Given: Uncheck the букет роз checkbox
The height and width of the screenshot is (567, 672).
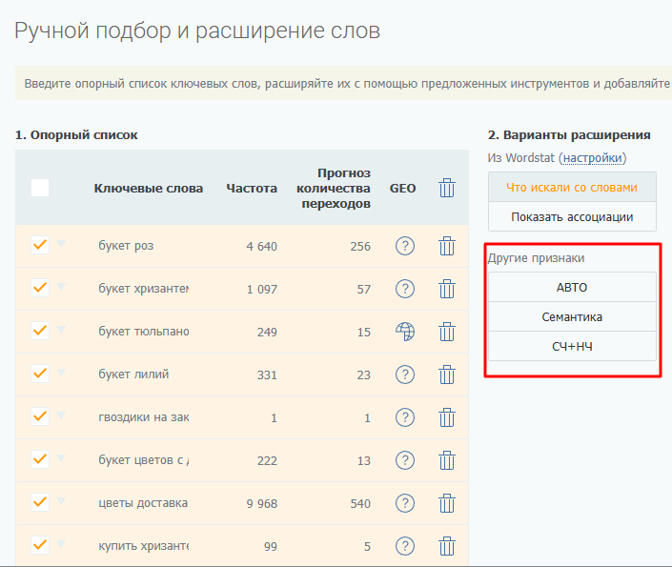Looking at the screenshot, I should pos(40,245).
